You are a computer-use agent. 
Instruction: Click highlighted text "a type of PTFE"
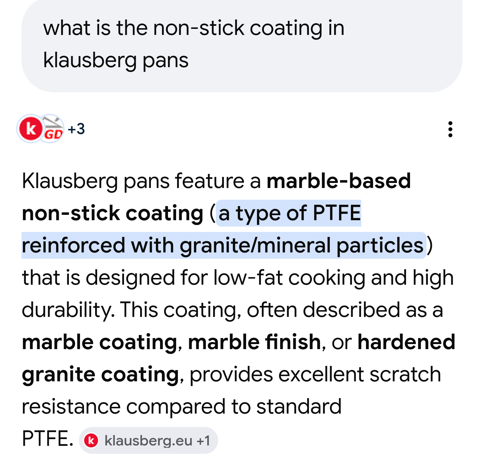[x=289, y=213]
